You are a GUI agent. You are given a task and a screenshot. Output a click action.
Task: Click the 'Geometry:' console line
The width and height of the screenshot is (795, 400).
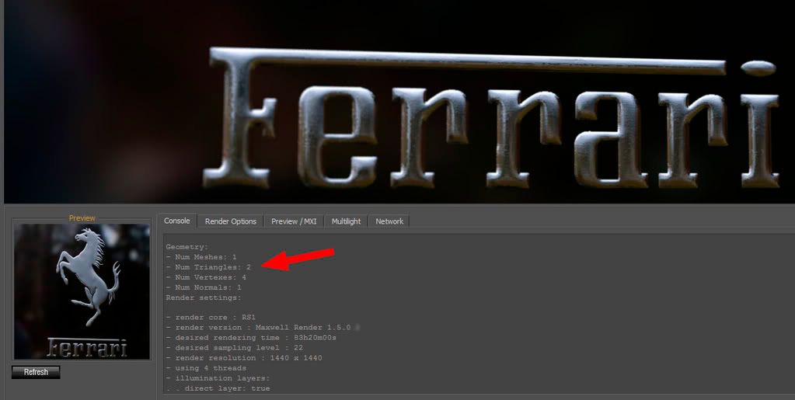pos(187,247)
